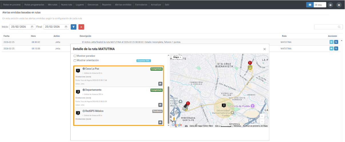
Task: Click the Inicio date input field
Action: point(22,27)
